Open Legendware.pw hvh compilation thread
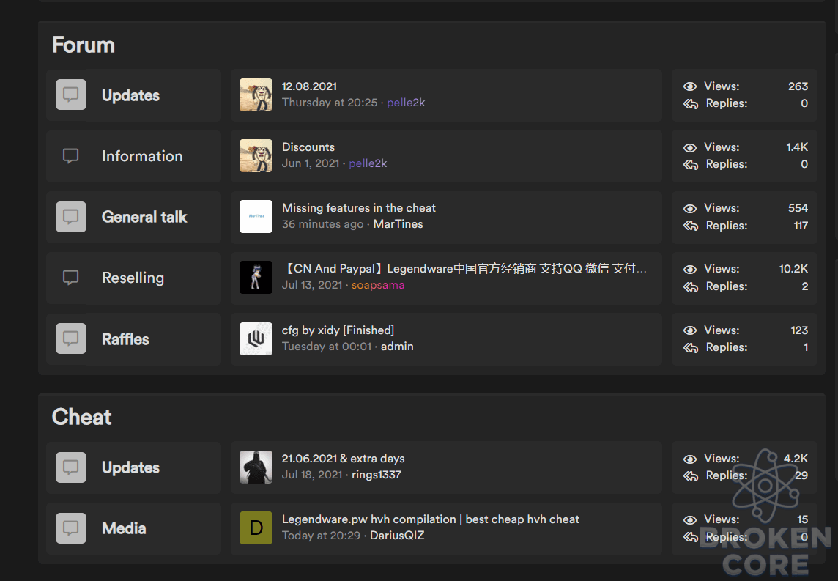The image size is (838, 581). (x=430, y=519)
